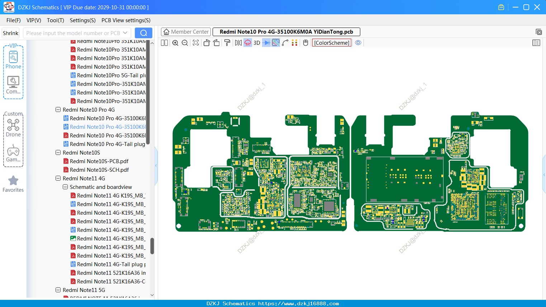Select the Drone category
Viewport: 546px width, 307px height.
pyautogui.click(x=13, y=127)
